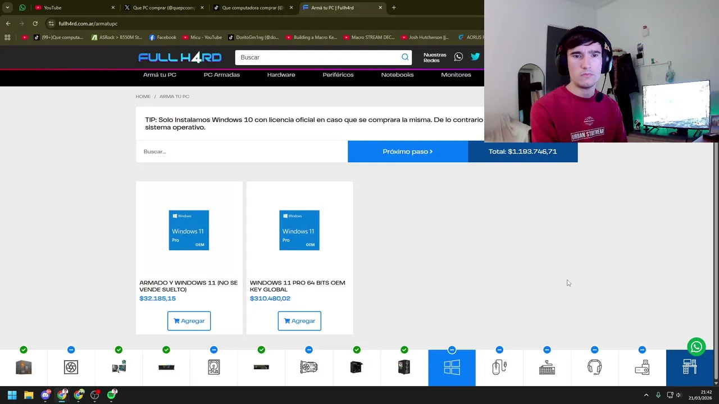Switch to the TikTok 'Que computadora comprar' tab
Screen dimensions: 719x404
(x=253, y=8)
